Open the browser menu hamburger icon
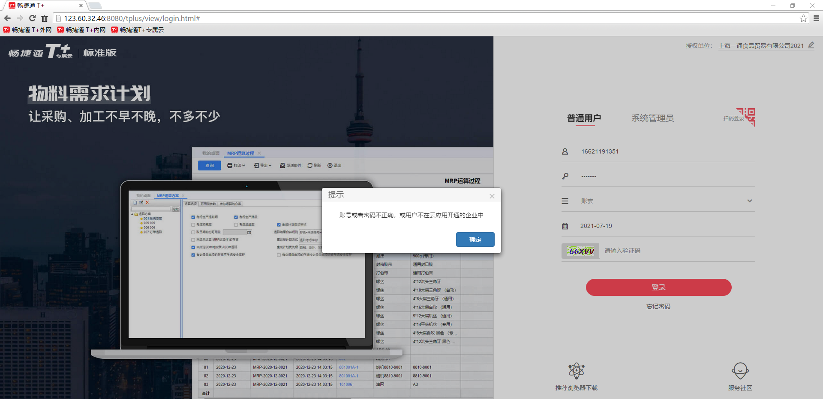Screen dimensions: 823x399 pos(816,18)
